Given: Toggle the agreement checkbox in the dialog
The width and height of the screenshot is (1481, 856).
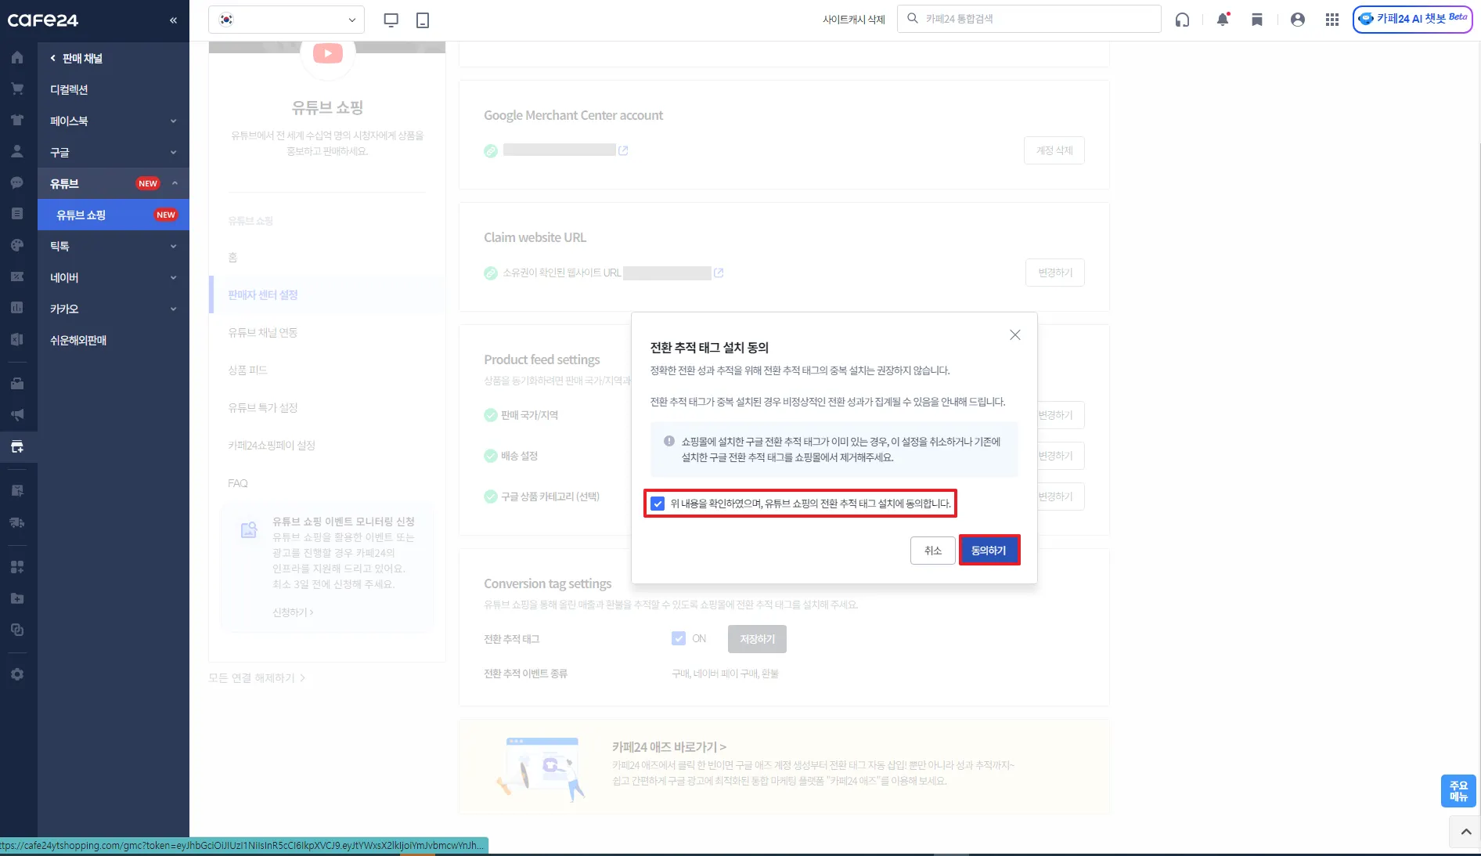Looking at the screenshot, I should [x=658, y=504].
